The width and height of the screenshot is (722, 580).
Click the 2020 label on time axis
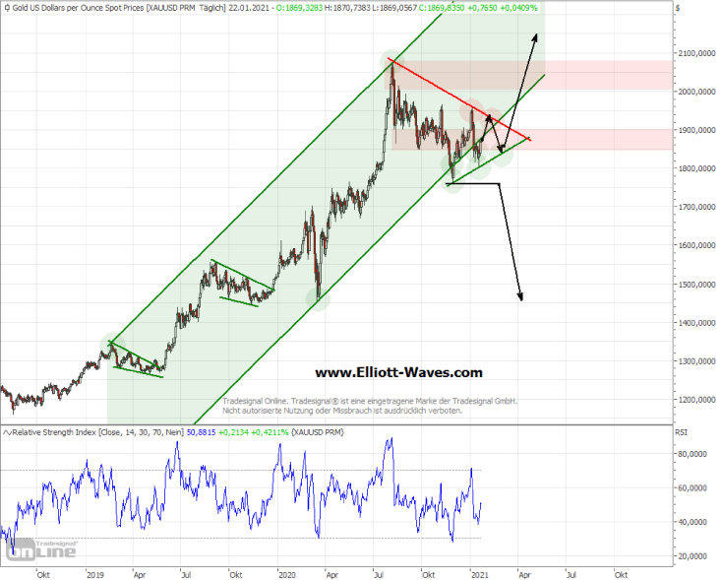286,573
